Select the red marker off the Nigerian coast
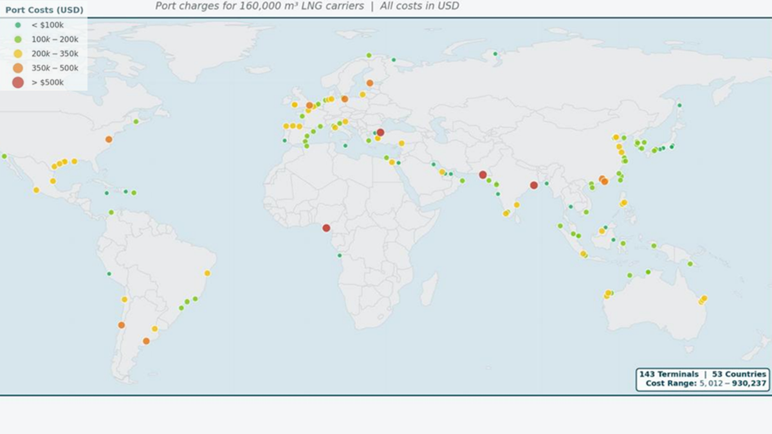The image size is (772, 434). (x=326, y=227)
